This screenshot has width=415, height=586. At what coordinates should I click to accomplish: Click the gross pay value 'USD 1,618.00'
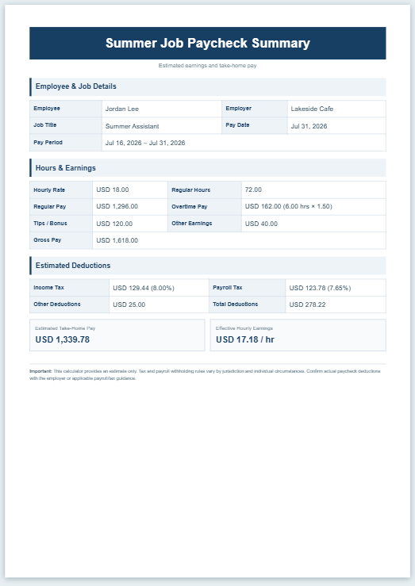pyautogui.click(x=117, y=240)
